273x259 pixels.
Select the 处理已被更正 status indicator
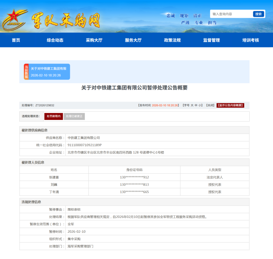[74, 116]
